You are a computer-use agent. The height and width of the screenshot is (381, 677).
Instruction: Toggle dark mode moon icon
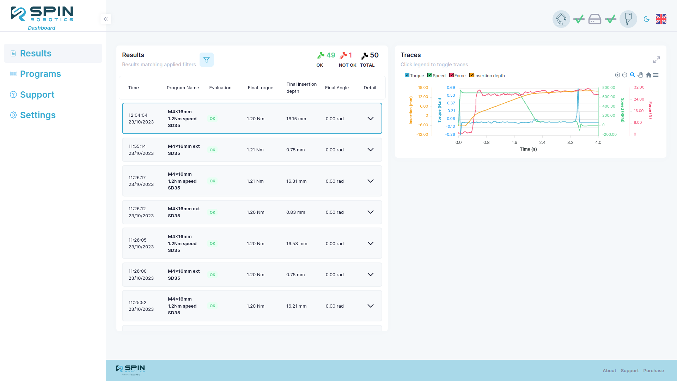(646, 19)
